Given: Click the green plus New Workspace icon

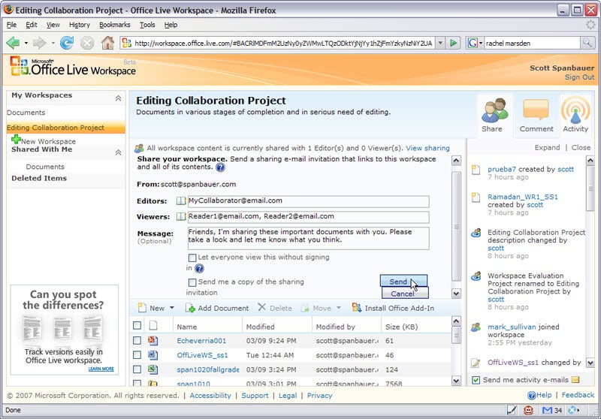Looking at the screenshot, I should [16, 139].
